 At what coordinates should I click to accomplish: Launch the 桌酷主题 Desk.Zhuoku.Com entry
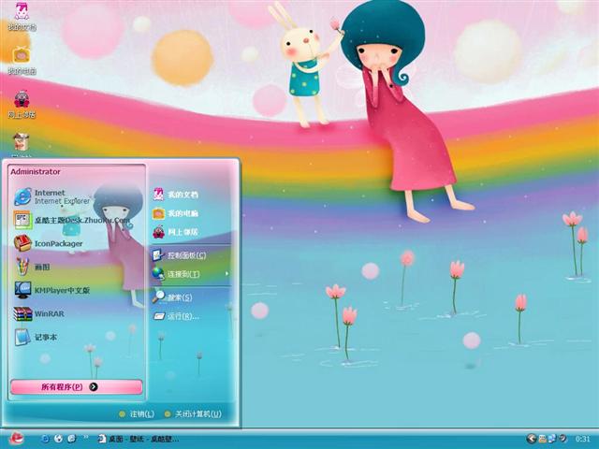(x=72, y=221)
